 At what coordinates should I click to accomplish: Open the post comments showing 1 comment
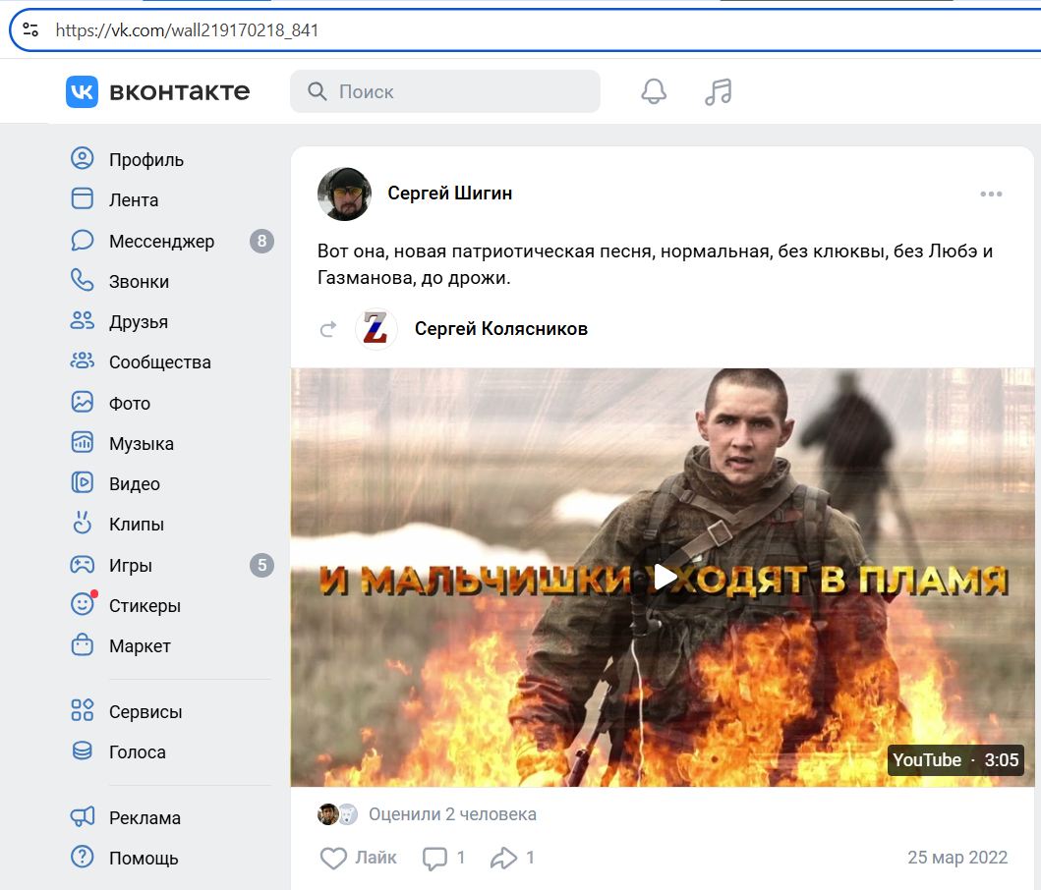pyautogui.click(x=442, y=857)
